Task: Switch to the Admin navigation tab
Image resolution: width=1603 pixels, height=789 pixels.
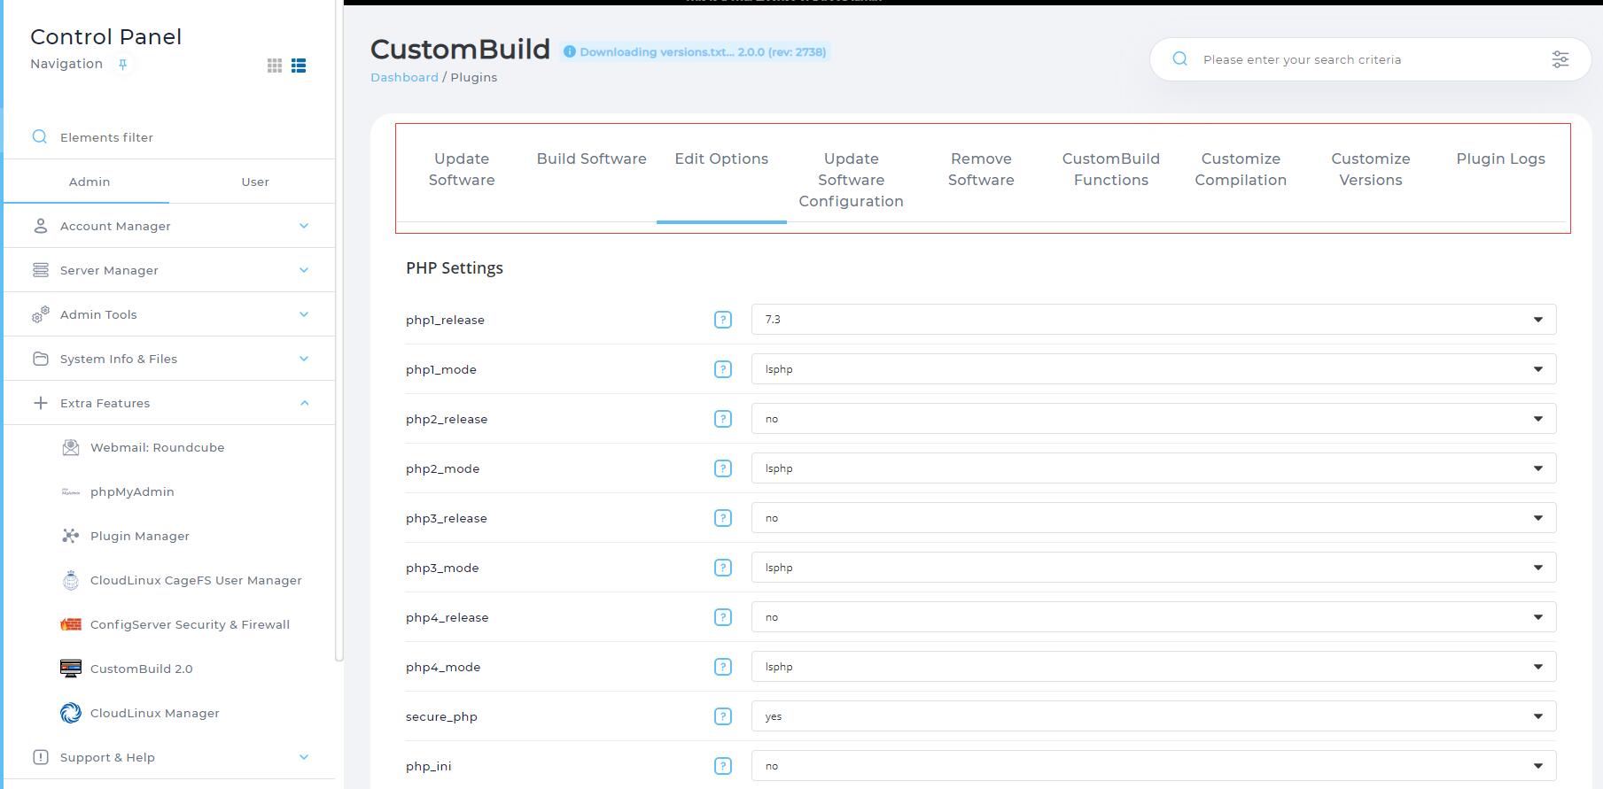Action: [89, 182]
